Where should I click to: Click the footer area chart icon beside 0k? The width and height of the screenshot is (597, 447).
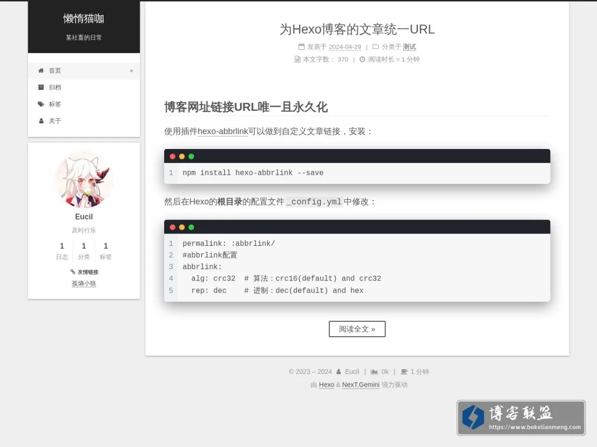374,372
